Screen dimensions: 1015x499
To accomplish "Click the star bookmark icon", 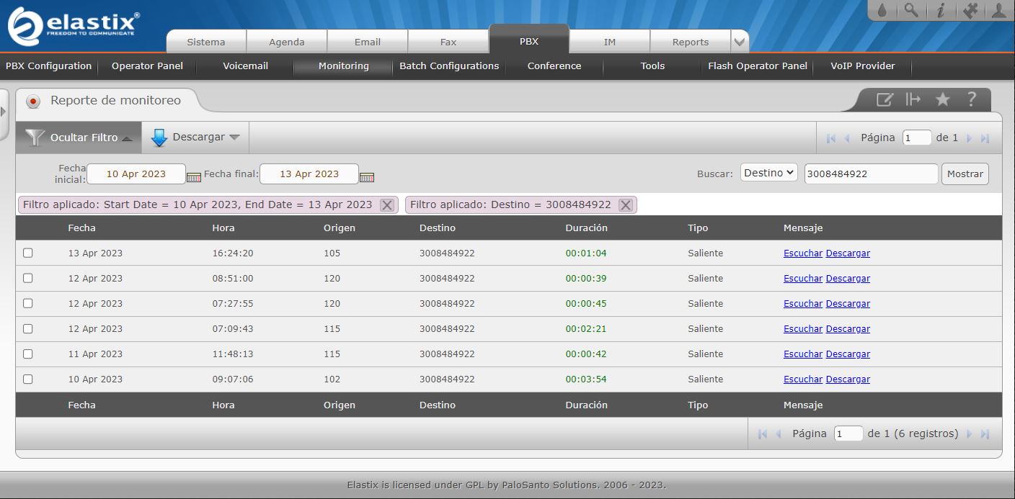I will tap(942, 99).
